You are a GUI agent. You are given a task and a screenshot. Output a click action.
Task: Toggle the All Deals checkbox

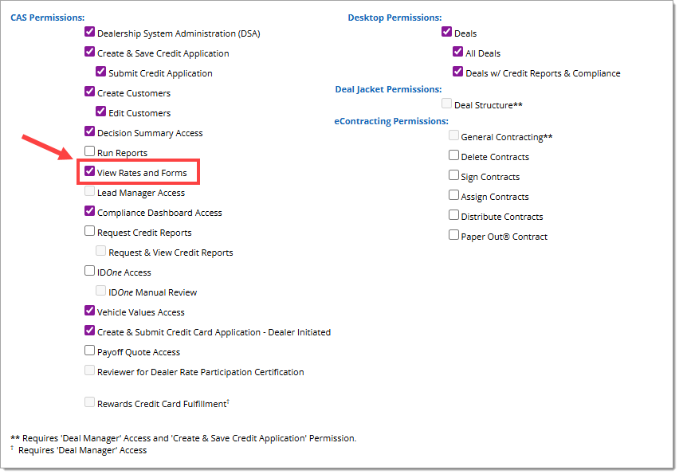458,53
